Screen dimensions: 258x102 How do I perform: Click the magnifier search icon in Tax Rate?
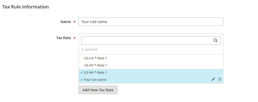pos(215,40)
